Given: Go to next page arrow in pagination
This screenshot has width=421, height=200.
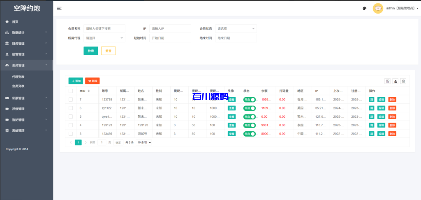Looking at the screenshot, I should (86, 142).
